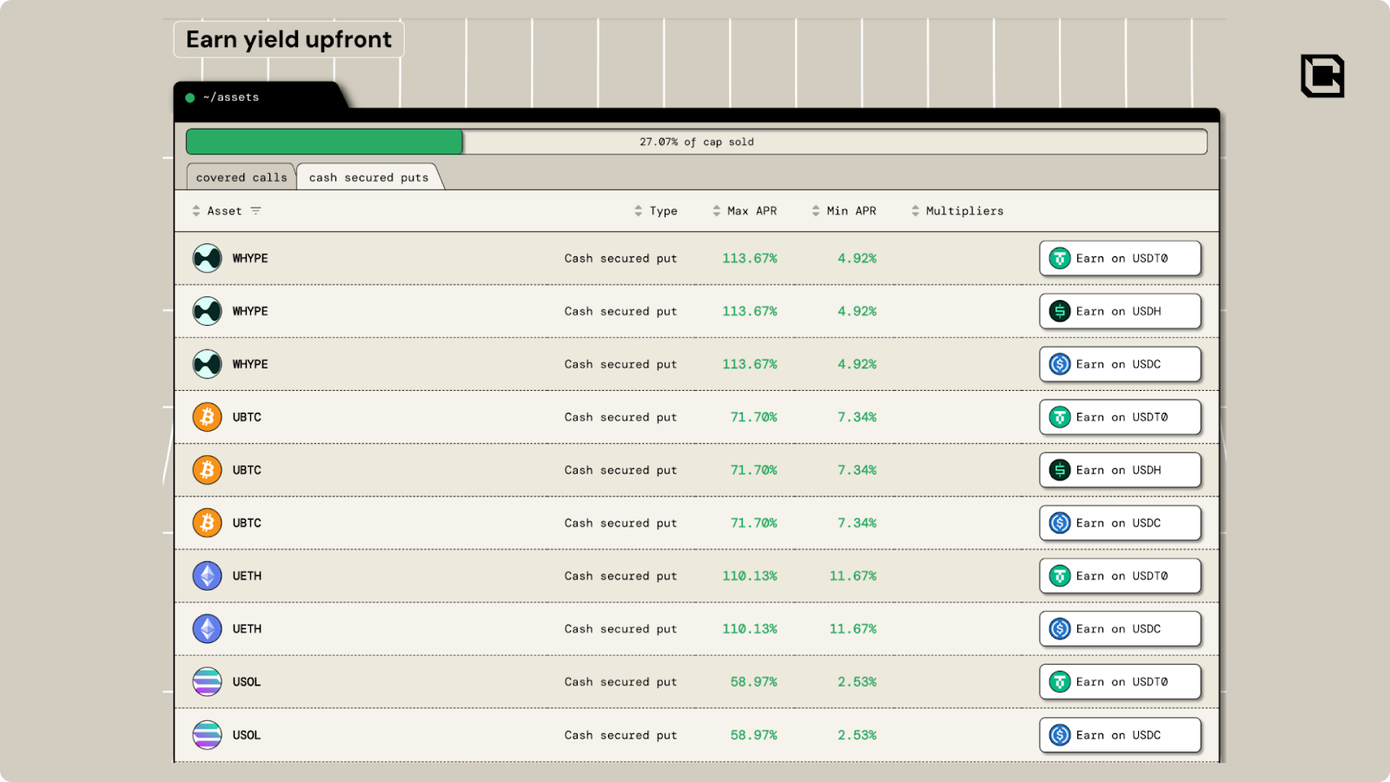
Task: Click the Ethereum icon in first UETH row
Action: [x=207, y=576]
